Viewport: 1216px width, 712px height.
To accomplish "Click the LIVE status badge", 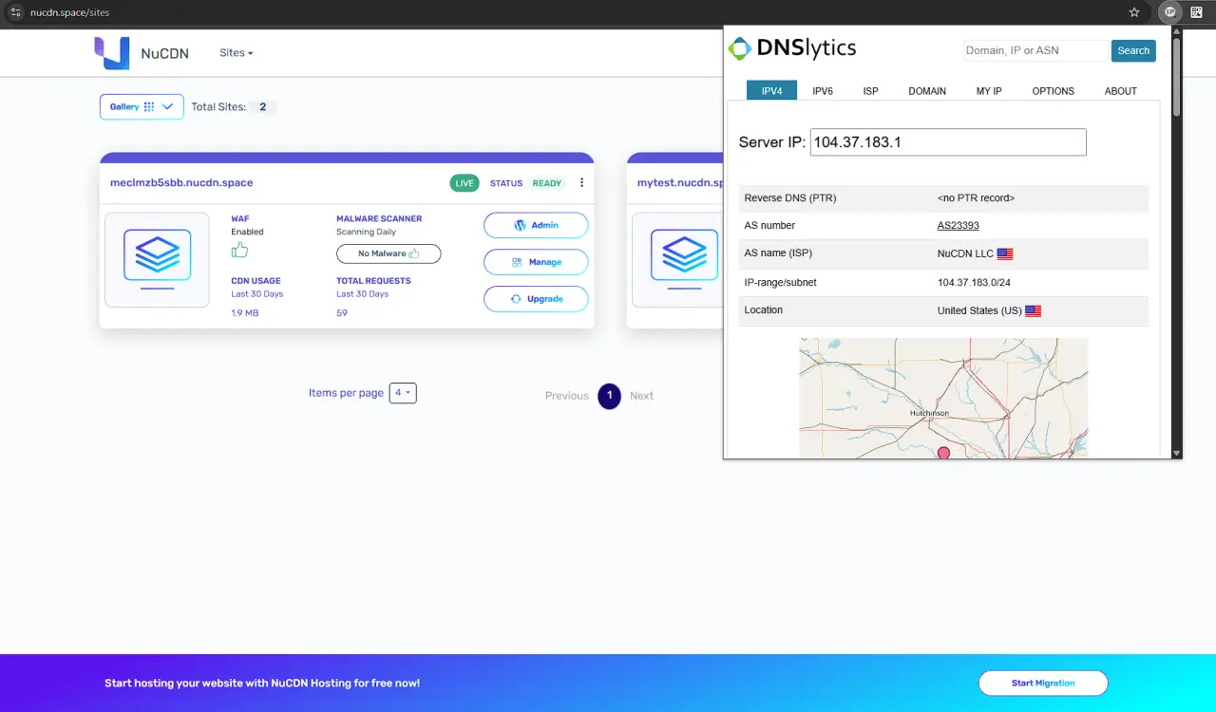I will pos(465,183).
